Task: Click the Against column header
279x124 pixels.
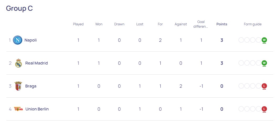Action: [x=181, y=24]
